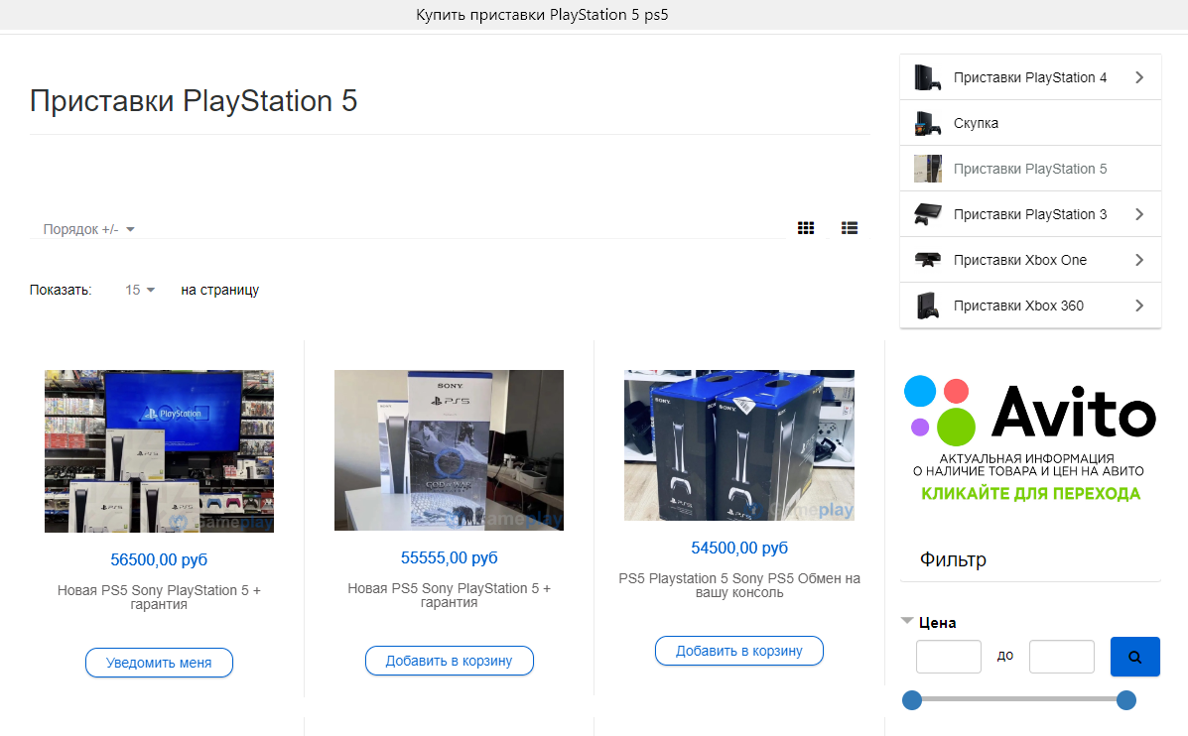
Task: Click PlayStation 4 console category image
Action: tap(927, 77)
